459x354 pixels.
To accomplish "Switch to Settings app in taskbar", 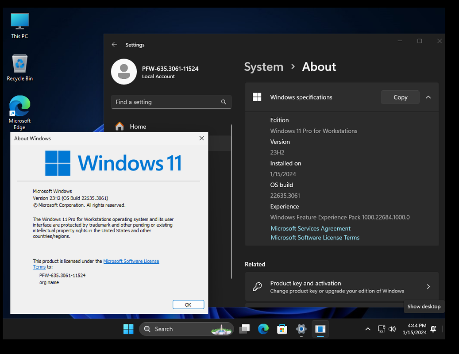I will click(x=301, y=329).
